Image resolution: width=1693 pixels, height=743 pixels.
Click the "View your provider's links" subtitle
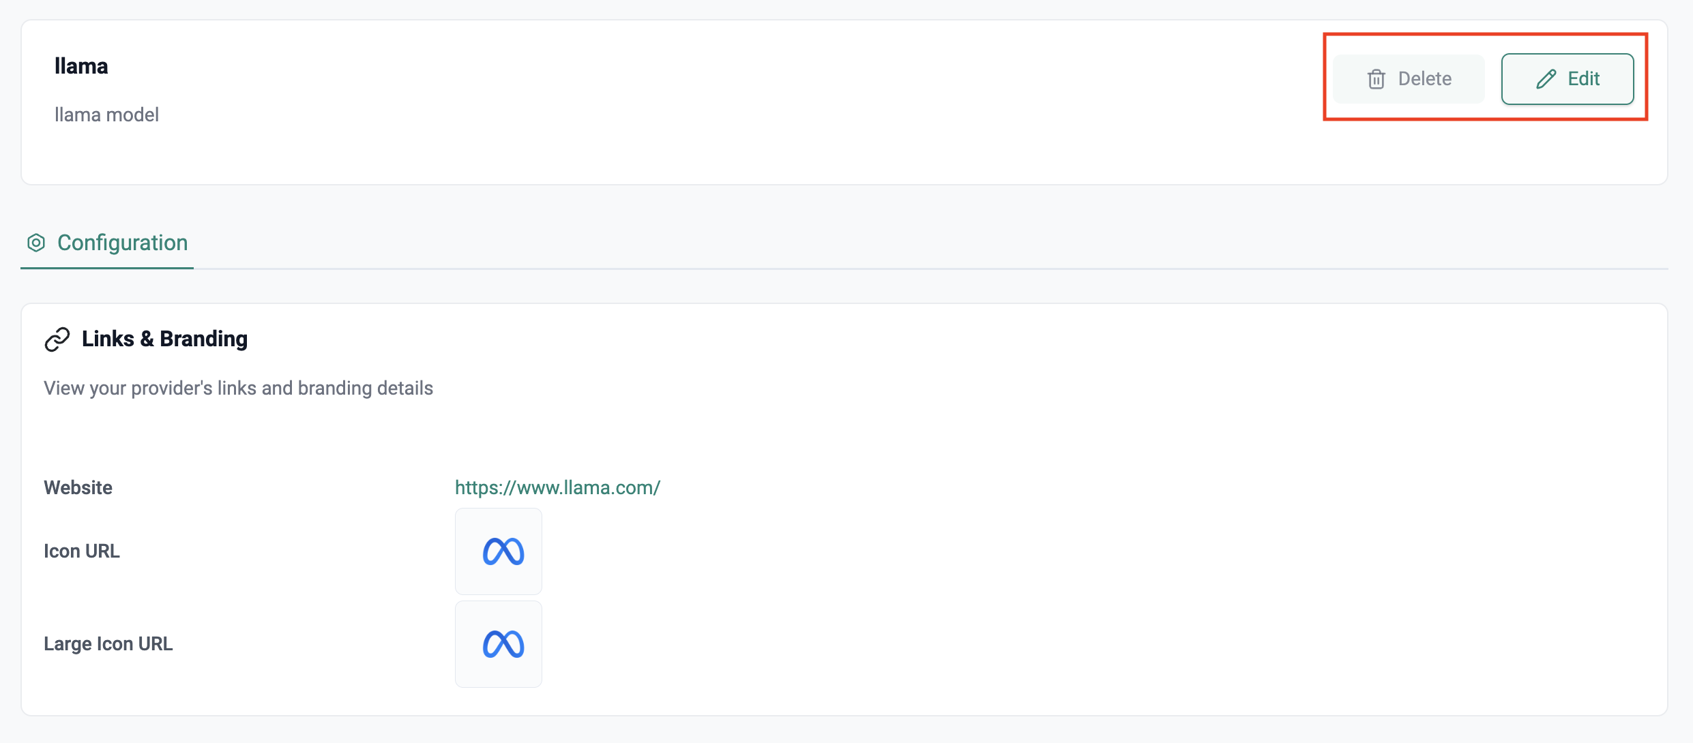[238, 388]
